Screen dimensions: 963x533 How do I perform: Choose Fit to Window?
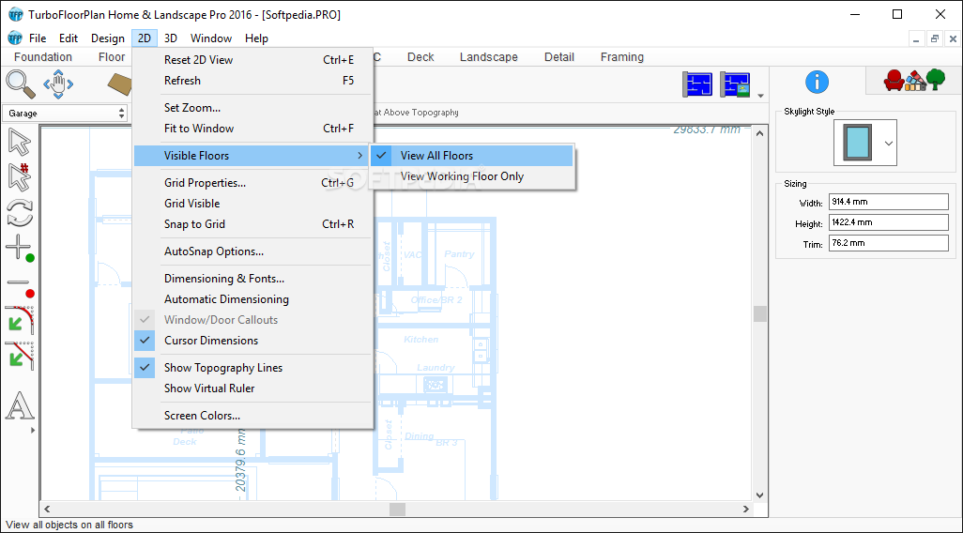point(253,129)
